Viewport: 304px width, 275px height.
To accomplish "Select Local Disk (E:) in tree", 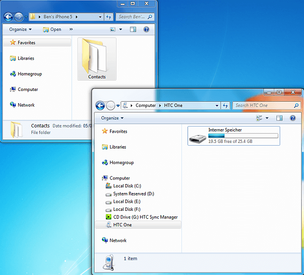I will [x=123, y=201].
